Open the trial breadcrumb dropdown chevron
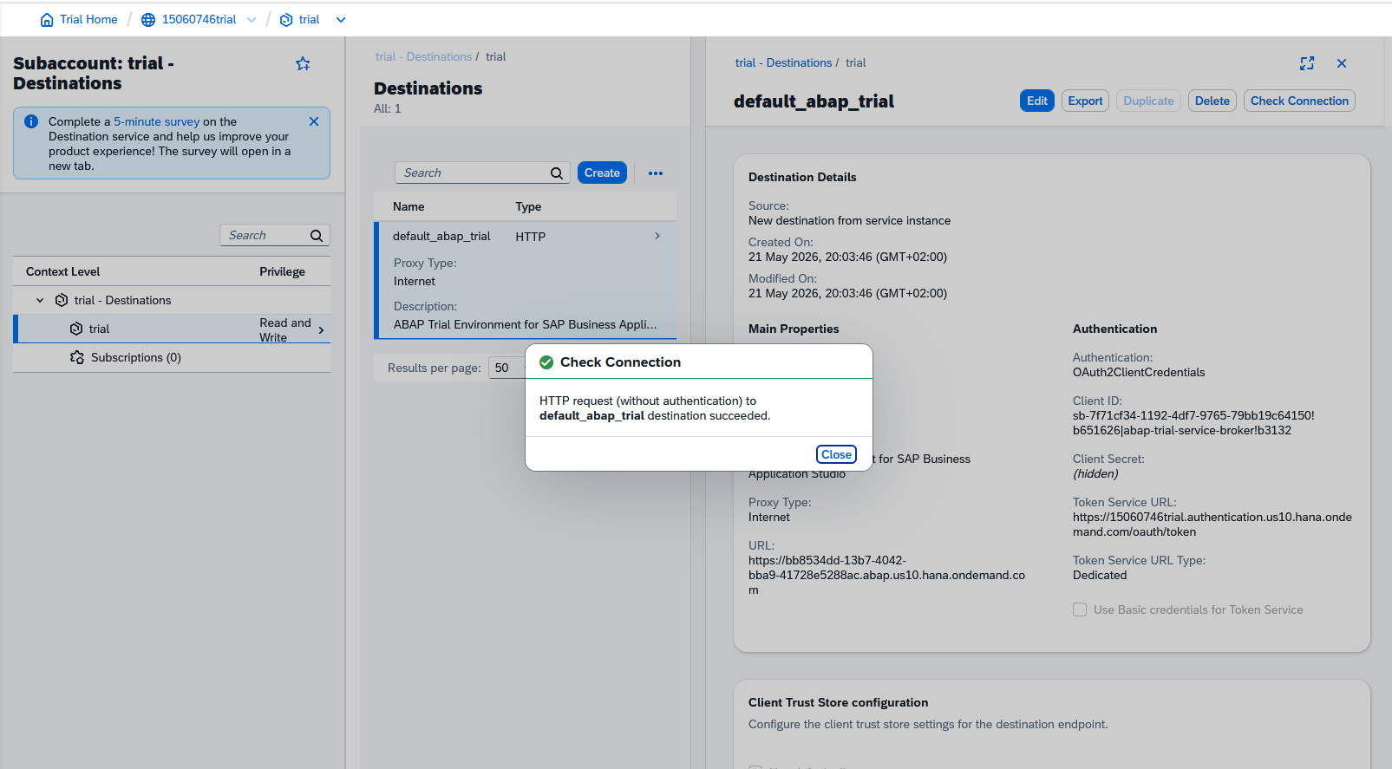 coord(341,20)
